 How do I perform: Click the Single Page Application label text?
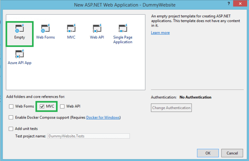click(x=123, y=39)
